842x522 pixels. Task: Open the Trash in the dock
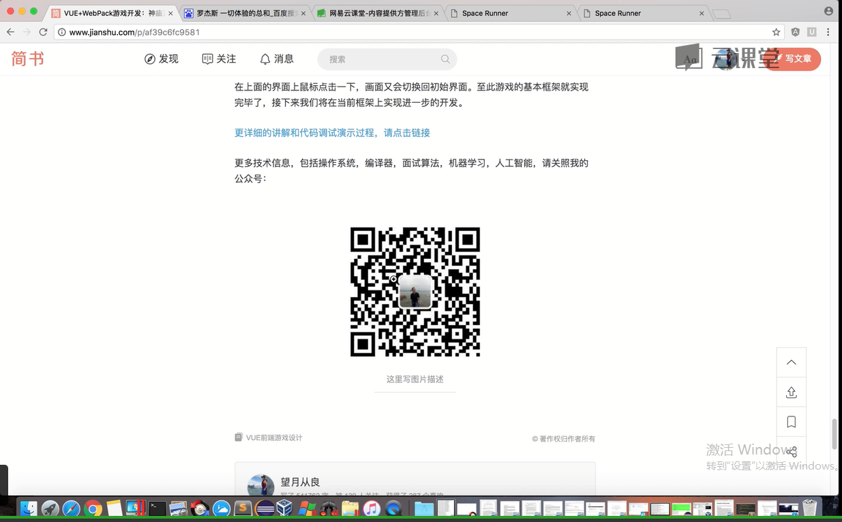(809, 508)
